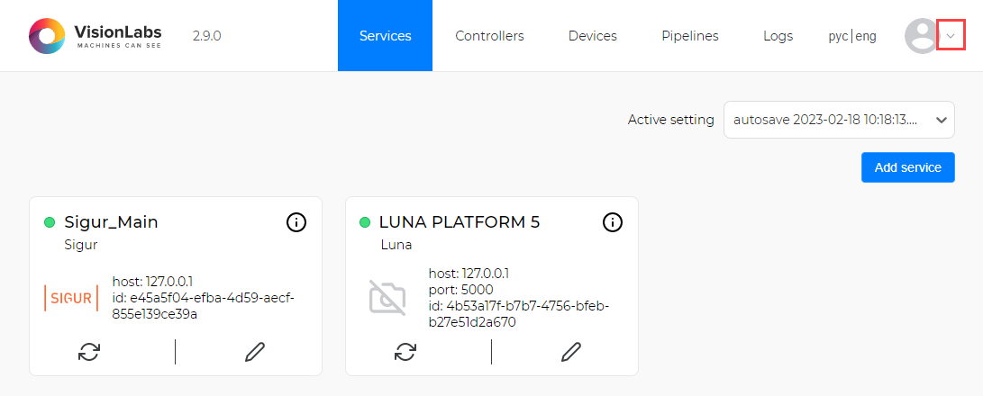Expand the user account chevron
The width and height of the screenshot is (983, 396).
pyautogui.click(x=951, y=36)
